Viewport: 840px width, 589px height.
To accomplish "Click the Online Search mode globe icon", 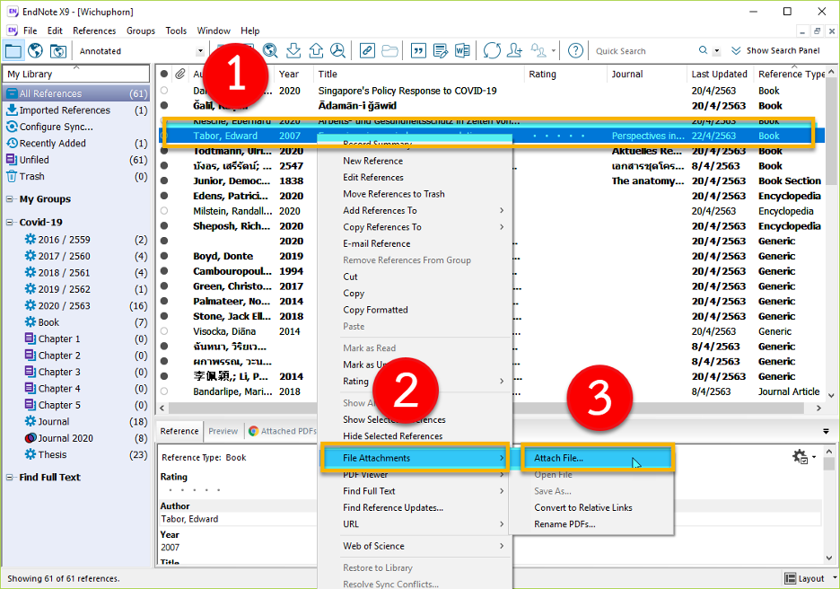I will (36, 50).
